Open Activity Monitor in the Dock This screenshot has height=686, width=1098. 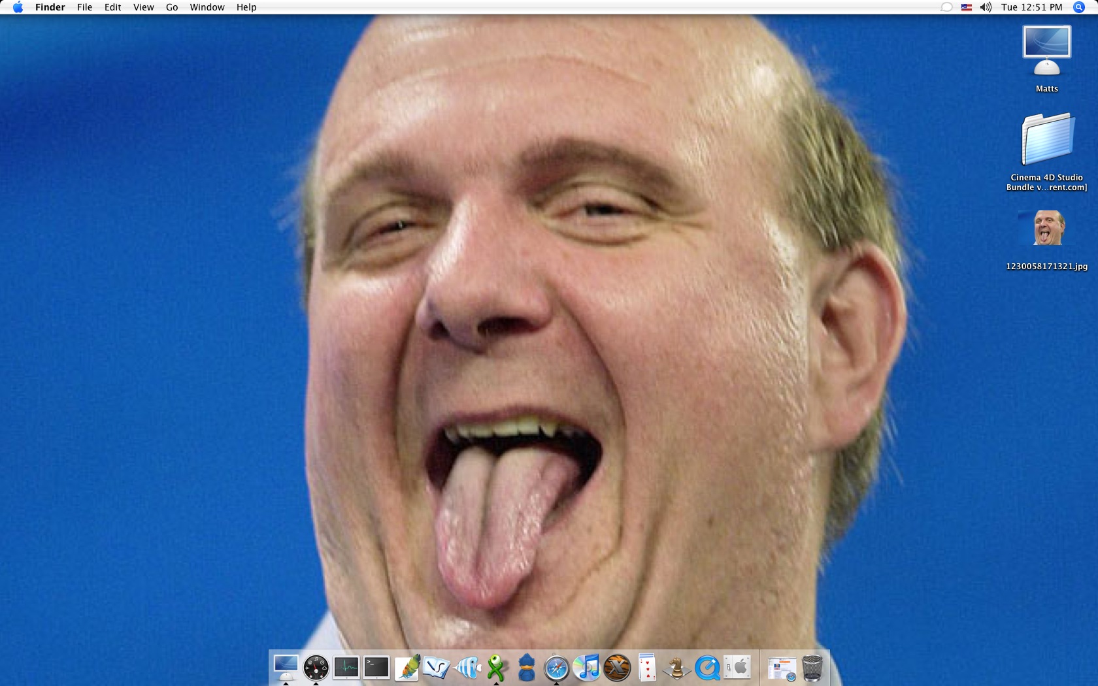(346, 668)
